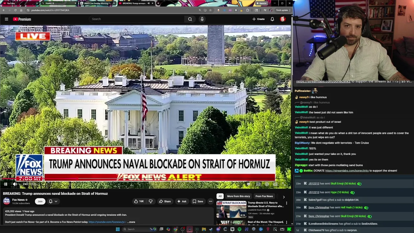
Task: Open the account avatar menu
Action: [283, 19]
